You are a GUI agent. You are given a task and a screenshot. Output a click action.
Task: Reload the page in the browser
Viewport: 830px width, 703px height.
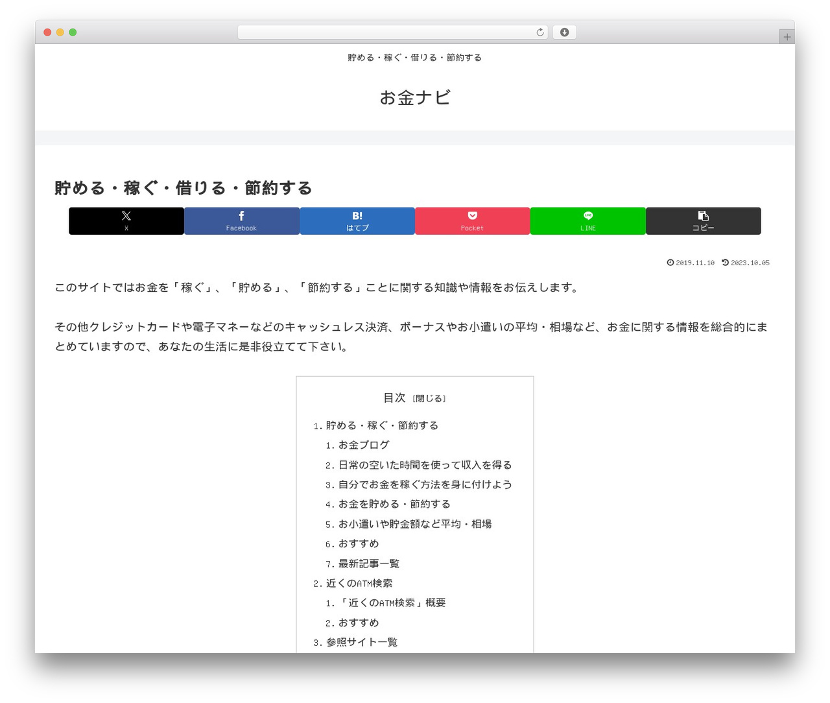[x=539, y=32]
